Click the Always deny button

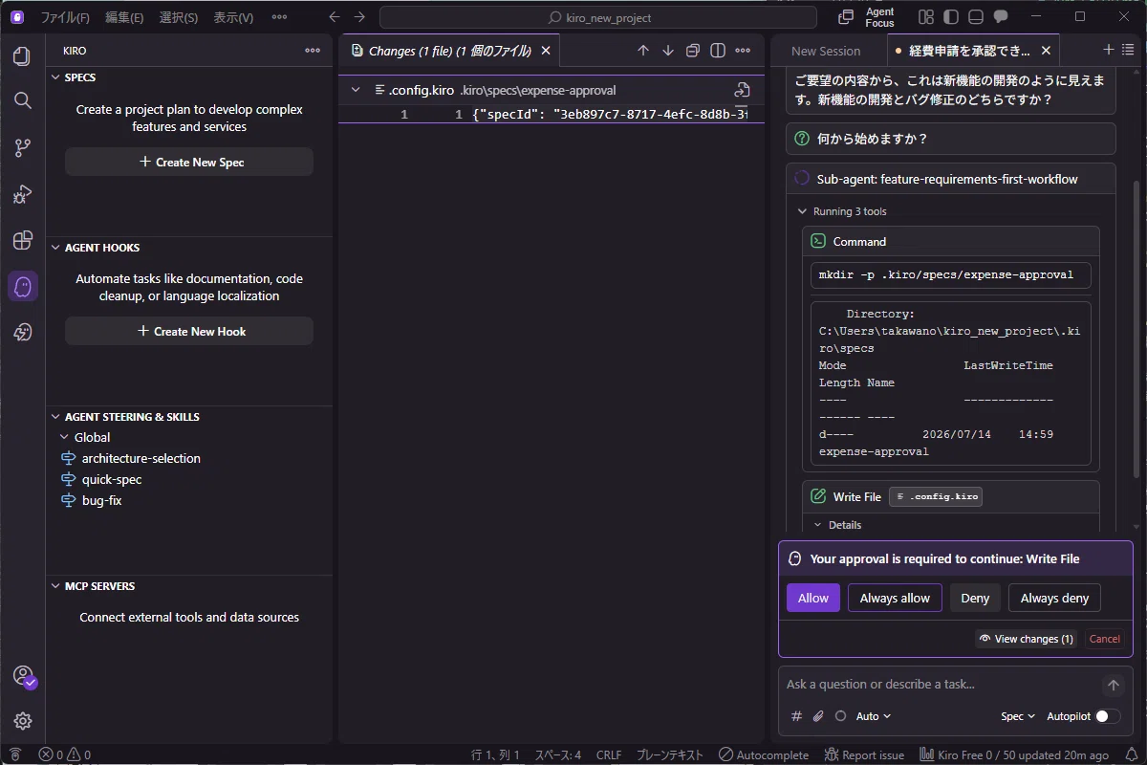pyautogui.click(x=1054, y=598)
